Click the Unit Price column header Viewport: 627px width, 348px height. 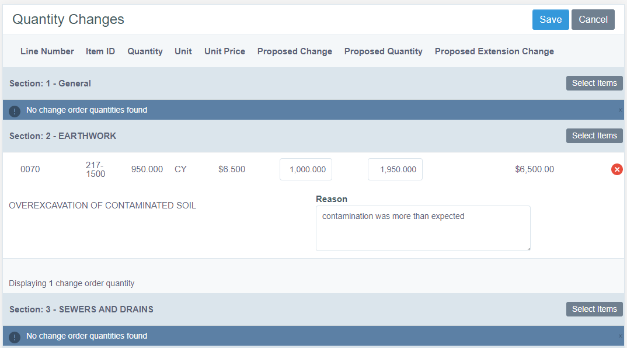225,51
